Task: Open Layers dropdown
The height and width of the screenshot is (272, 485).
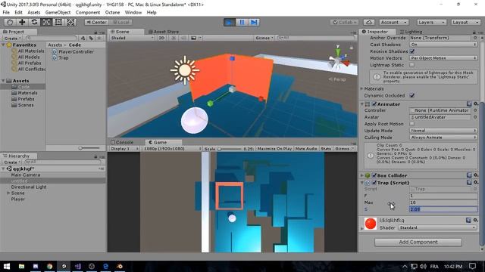Action: click(x=431, y=22)
